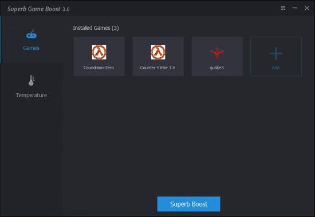
Task: Select the Condition-Zero lambda icon
Action: [99, 52]
